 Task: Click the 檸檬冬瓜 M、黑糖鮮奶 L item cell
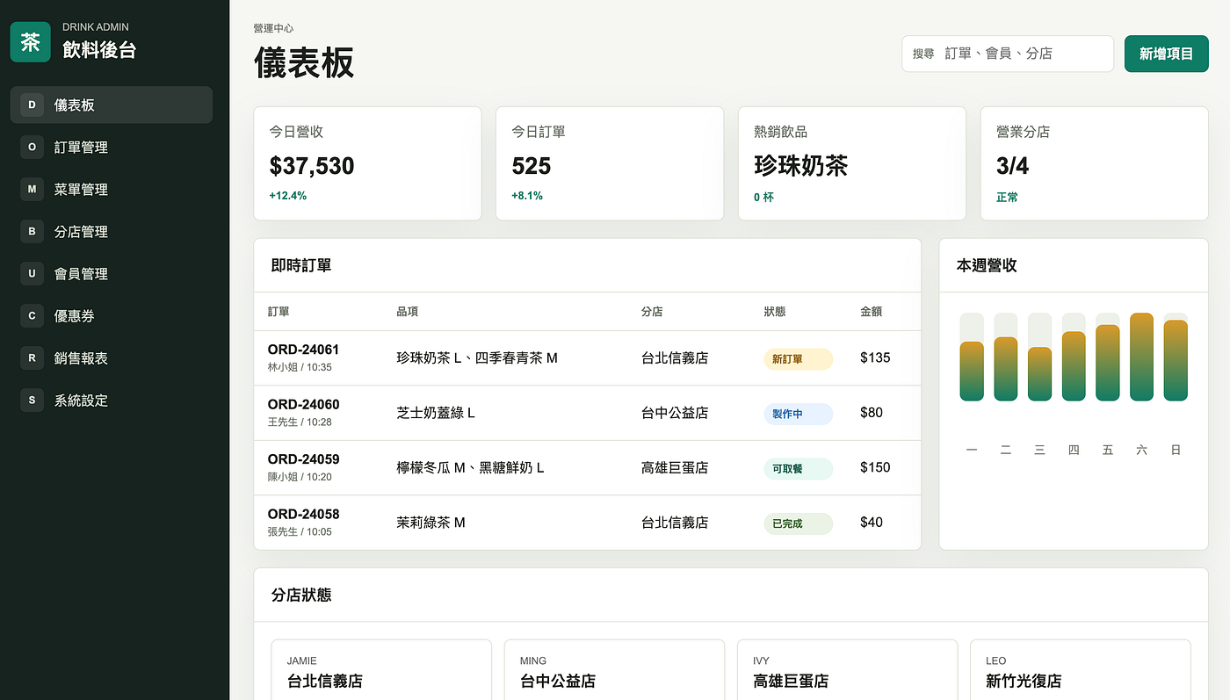click(471, 468)
